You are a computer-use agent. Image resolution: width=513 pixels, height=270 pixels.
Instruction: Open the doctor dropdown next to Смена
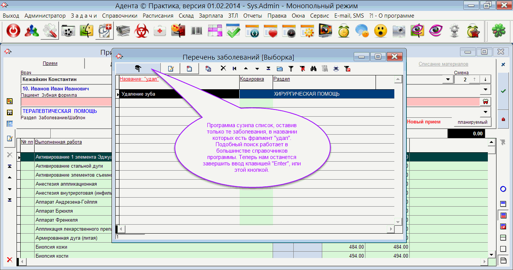(448, 79)
